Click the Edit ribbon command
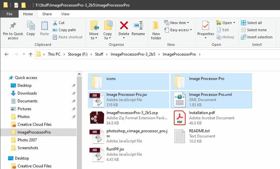The width and height of the screenshot is (280, 169). (x=223, y=30)
